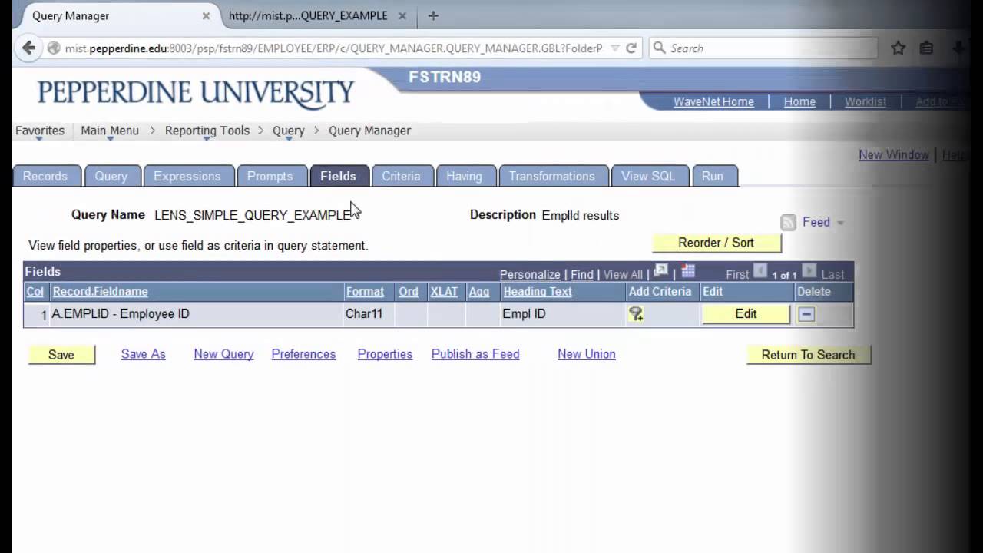The width and height of the screenshot is (983, 553).
Task: Click the Home link in the header
Action: 799,101
